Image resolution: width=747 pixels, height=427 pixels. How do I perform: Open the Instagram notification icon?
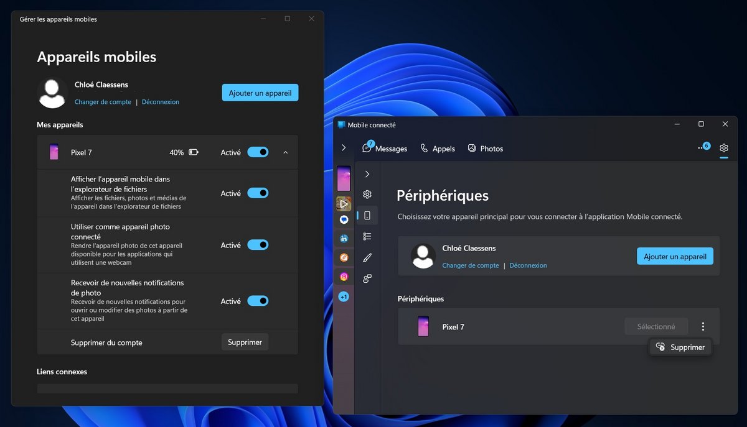(344, 277)
